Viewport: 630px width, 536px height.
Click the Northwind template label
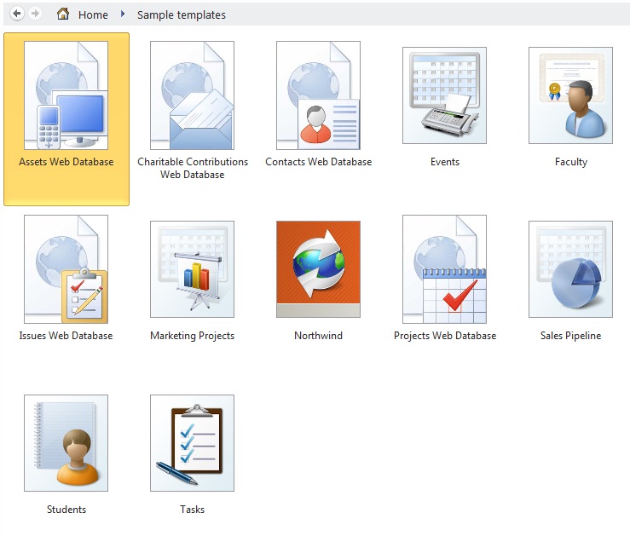[318, 336]
